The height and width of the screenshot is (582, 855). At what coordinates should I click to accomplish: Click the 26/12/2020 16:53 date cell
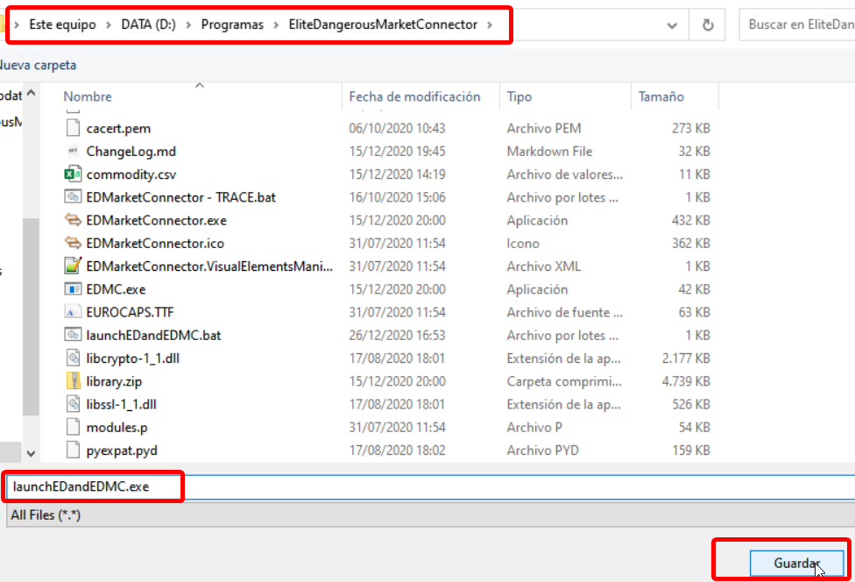click(397, 335)
